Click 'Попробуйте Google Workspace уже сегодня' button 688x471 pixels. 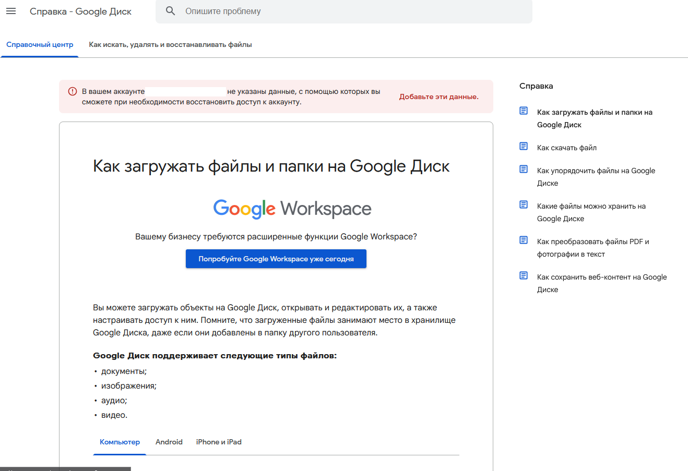pos(276,259)
